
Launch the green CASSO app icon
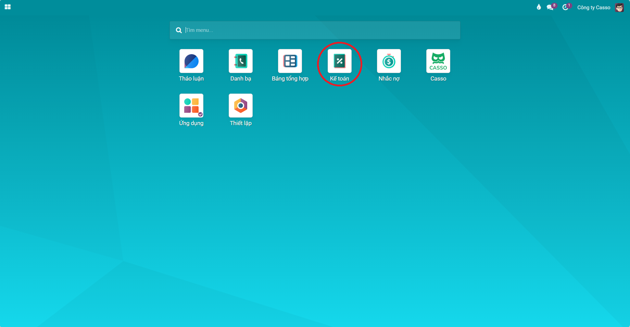click(438, 61)
